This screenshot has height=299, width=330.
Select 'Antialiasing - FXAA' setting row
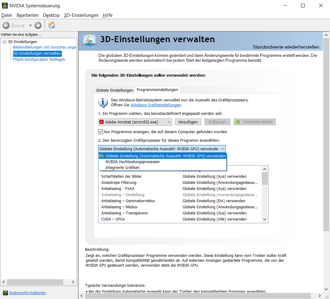[180, 188]
